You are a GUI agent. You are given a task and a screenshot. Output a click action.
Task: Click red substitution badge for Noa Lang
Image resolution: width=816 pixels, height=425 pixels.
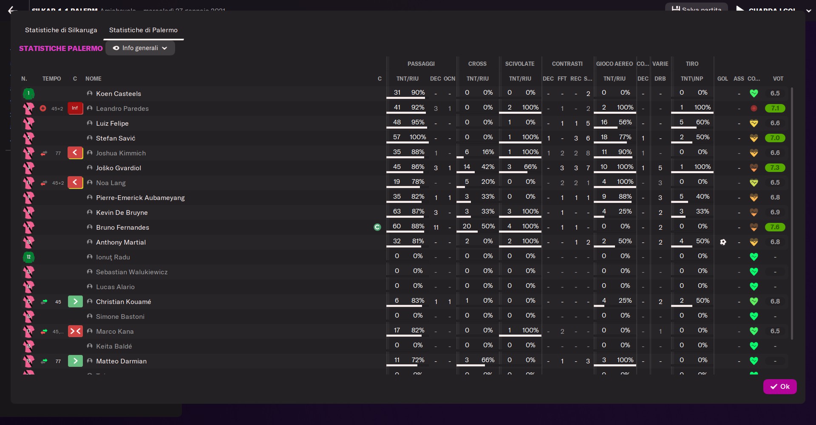tap(75, 183)
